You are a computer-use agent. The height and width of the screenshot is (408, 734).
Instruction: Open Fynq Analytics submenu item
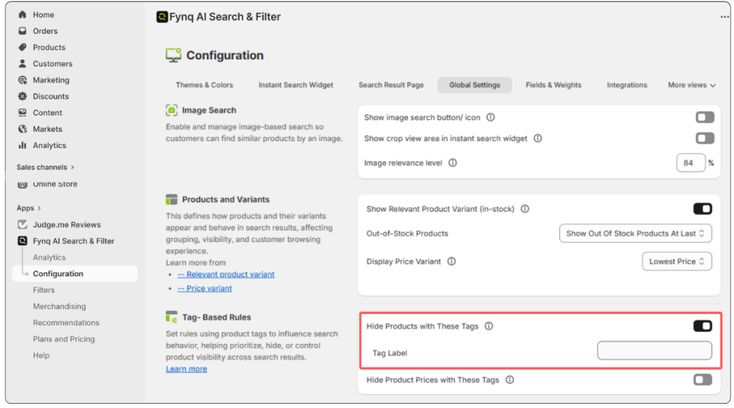49,257
